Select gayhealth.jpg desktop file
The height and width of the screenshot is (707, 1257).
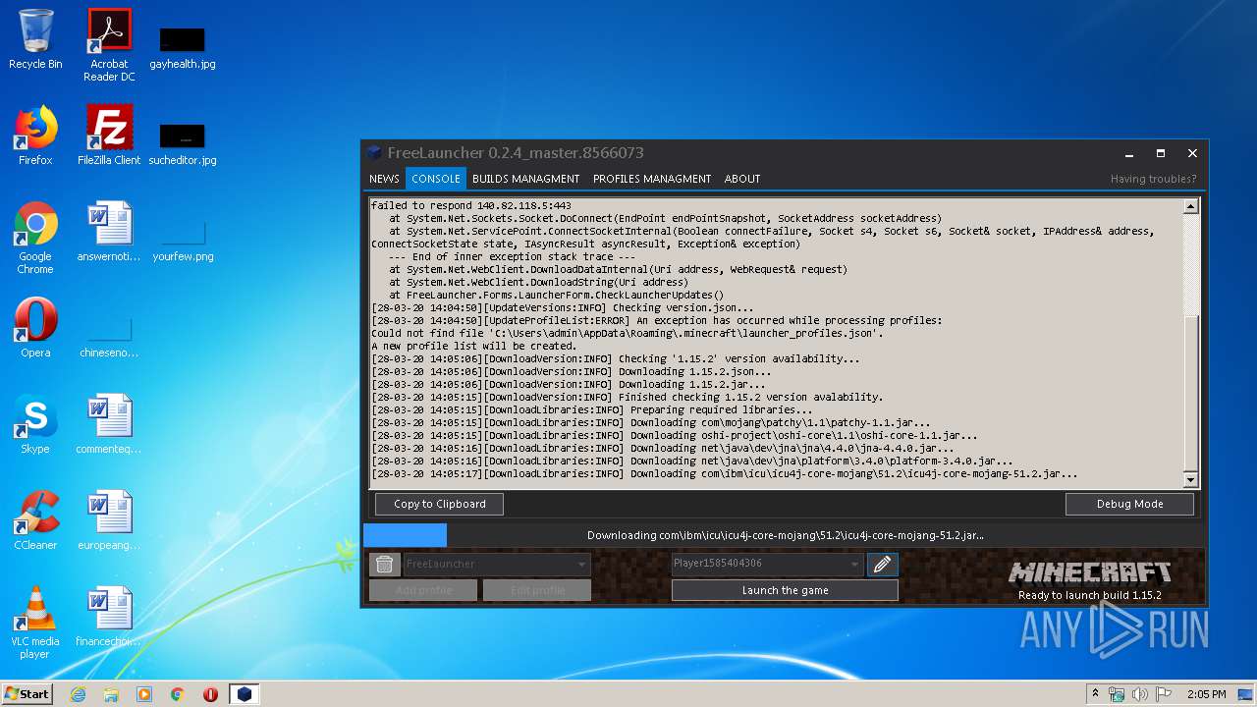tap(183, 47)
